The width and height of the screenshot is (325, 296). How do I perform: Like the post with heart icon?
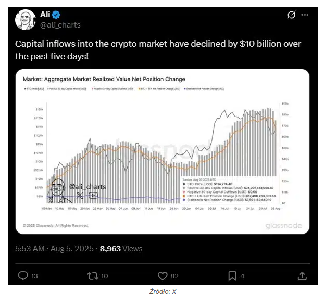point(162,276)
